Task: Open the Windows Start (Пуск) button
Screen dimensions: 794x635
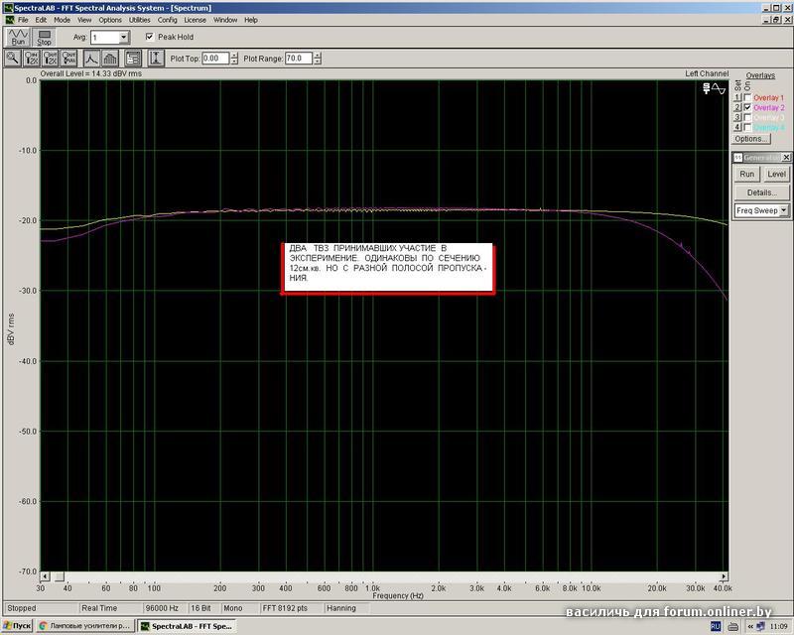Action: pyautogui.click(x=17, y=626)
